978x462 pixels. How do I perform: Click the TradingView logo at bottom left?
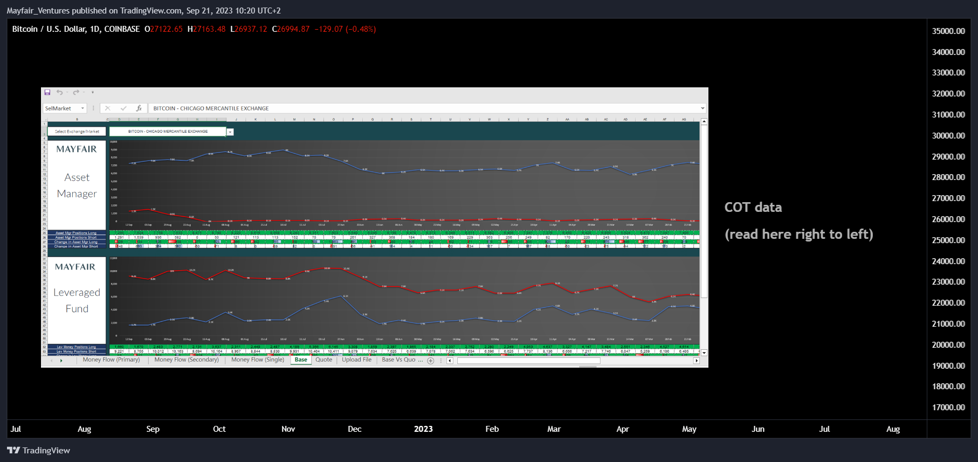tap(38, 450)
